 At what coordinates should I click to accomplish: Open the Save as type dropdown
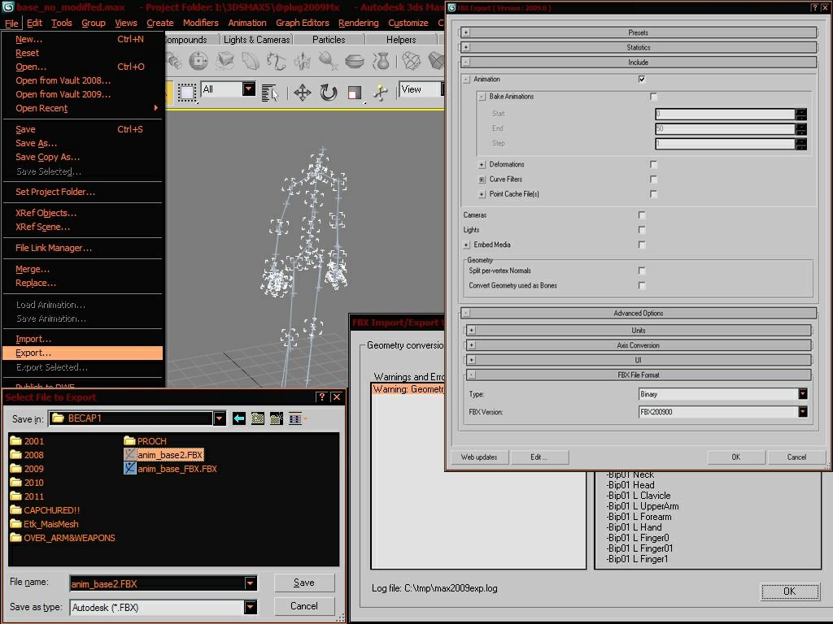pyautogui.click(x=251, y=607)
